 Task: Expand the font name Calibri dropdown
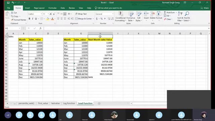pyautogui.click(x=41, y=14)
